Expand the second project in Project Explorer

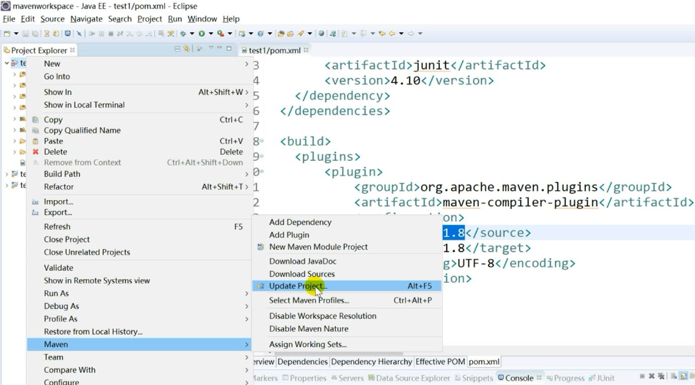[x=7, y=174]
